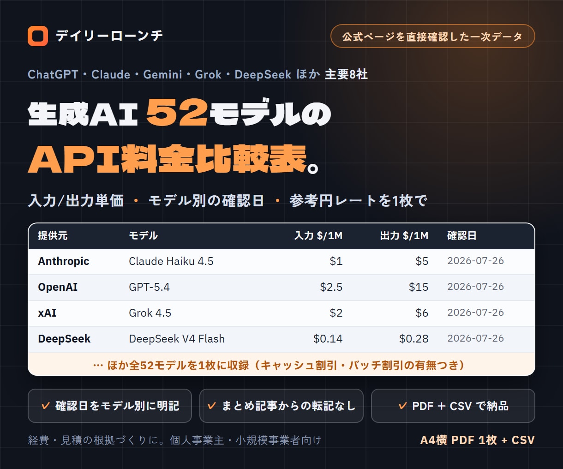Click the 2026-07-26 date in OpenAI row
The width and height of the screenshot is (563, 469).
coord(476,287)
